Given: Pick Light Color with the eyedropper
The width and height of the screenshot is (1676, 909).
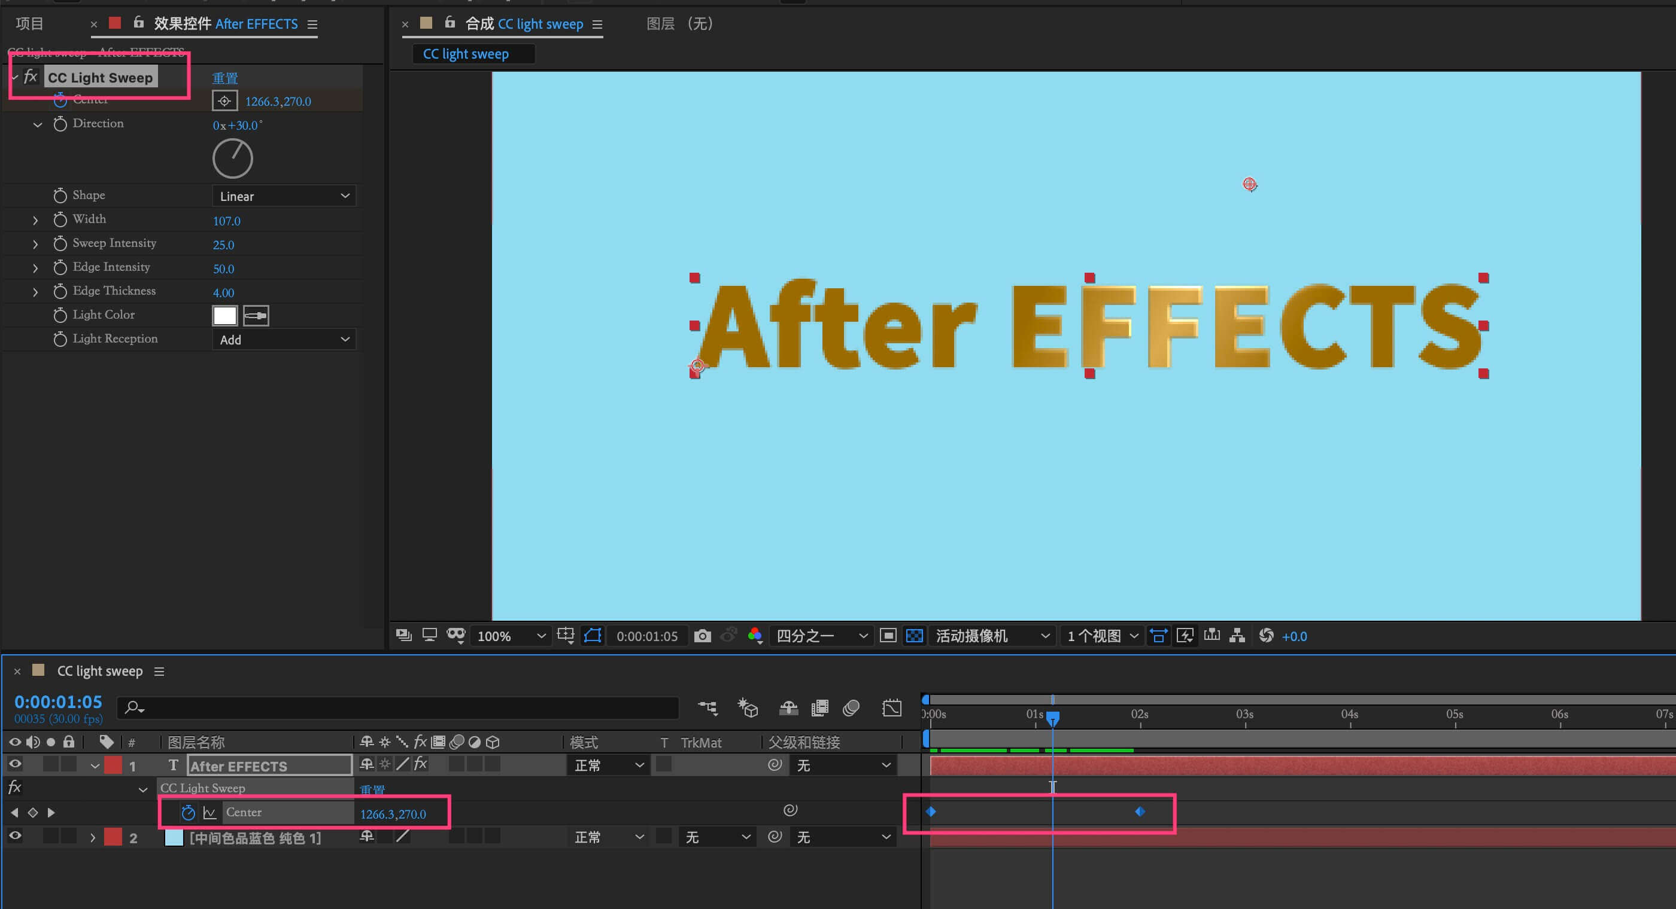Looking at the screenshot, I should [x=256, y=316].
